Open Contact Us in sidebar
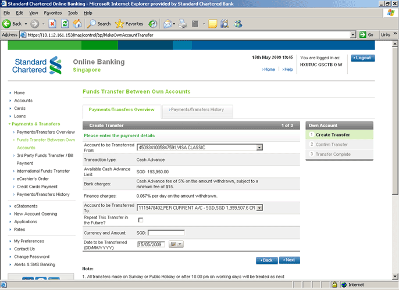Viewport: 399px width, 290px height. (24, 249)
